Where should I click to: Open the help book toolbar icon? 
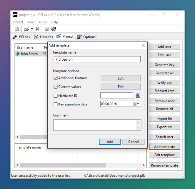coord(54,29)
